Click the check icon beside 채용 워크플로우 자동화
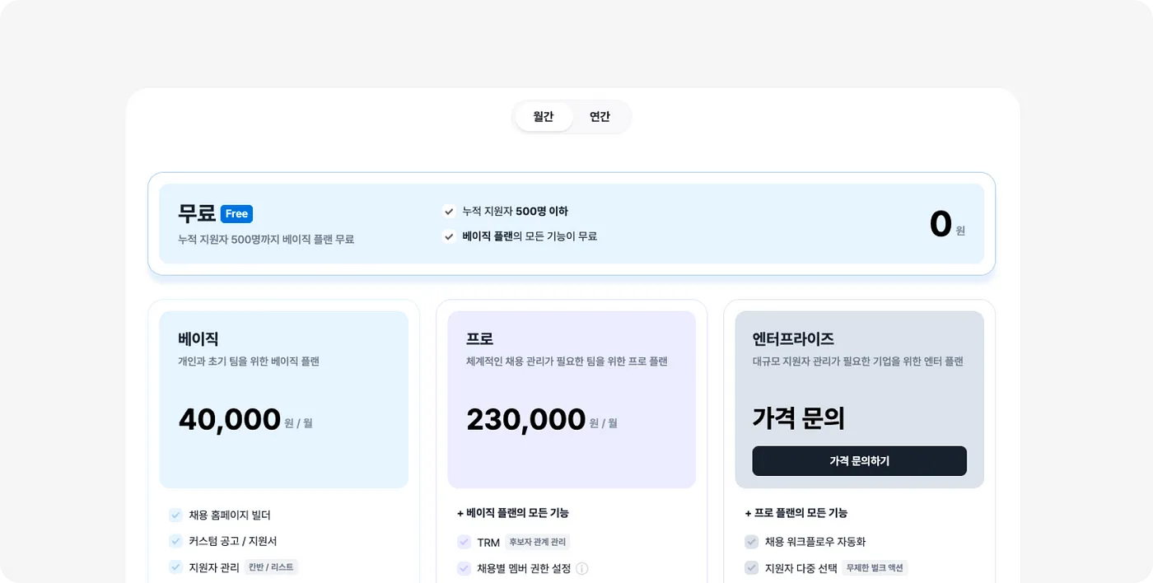This screenshot has width=1153, height=583. (x=751, y=542)
